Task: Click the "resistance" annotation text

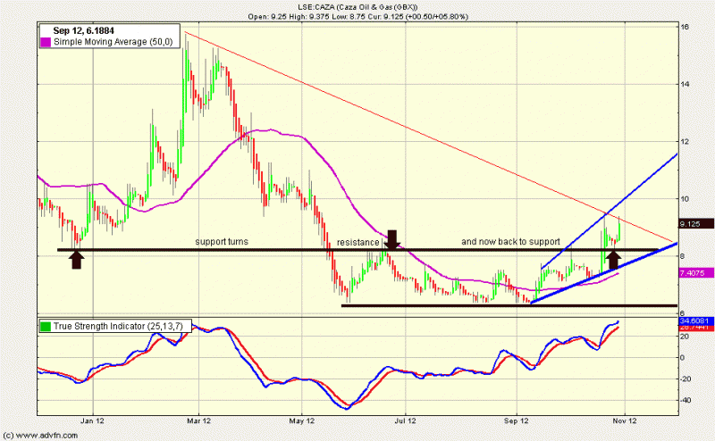Action: [x=357, y=242]
